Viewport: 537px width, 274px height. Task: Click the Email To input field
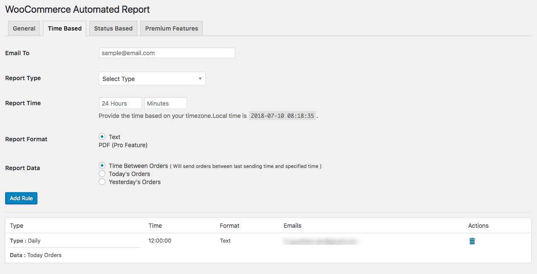pyautogui.click(x=167, y=53)
